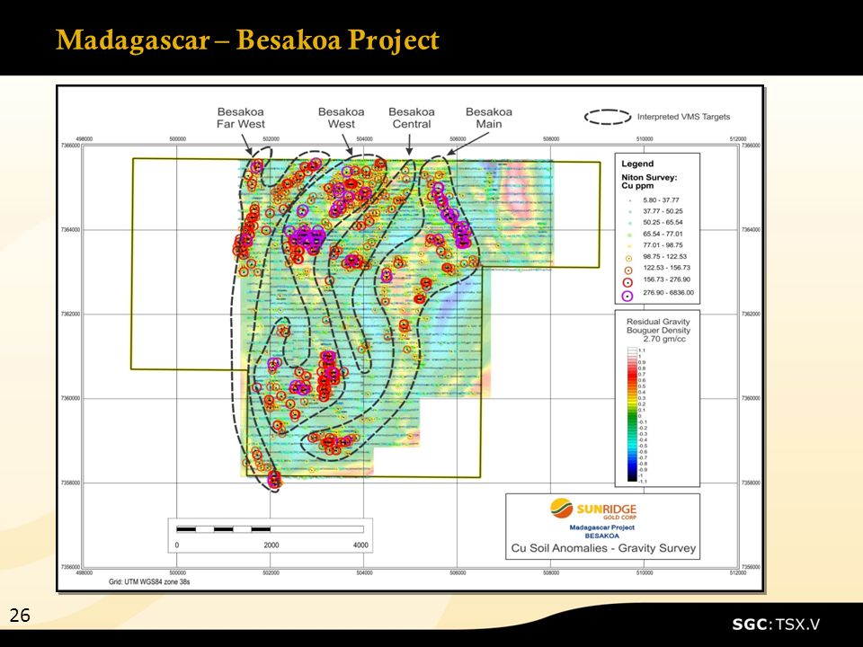Click the Besakoa Main label
863x647 pixels.
coord(489,118)
